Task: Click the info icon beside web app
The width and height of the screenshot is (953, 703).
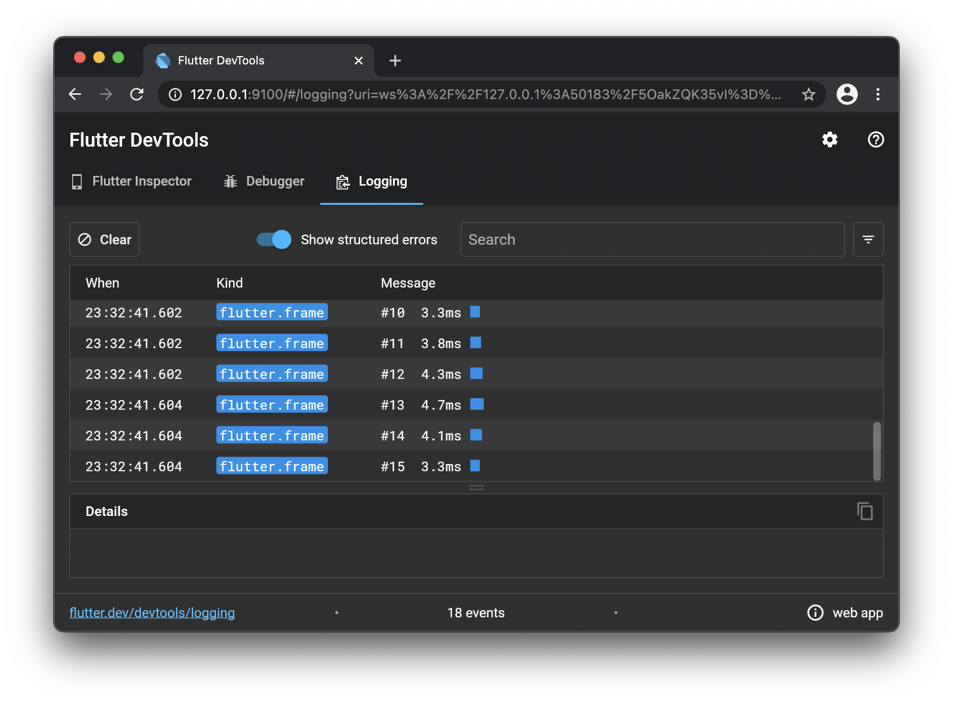Action: pyautogui.click(x=815, y=613)
